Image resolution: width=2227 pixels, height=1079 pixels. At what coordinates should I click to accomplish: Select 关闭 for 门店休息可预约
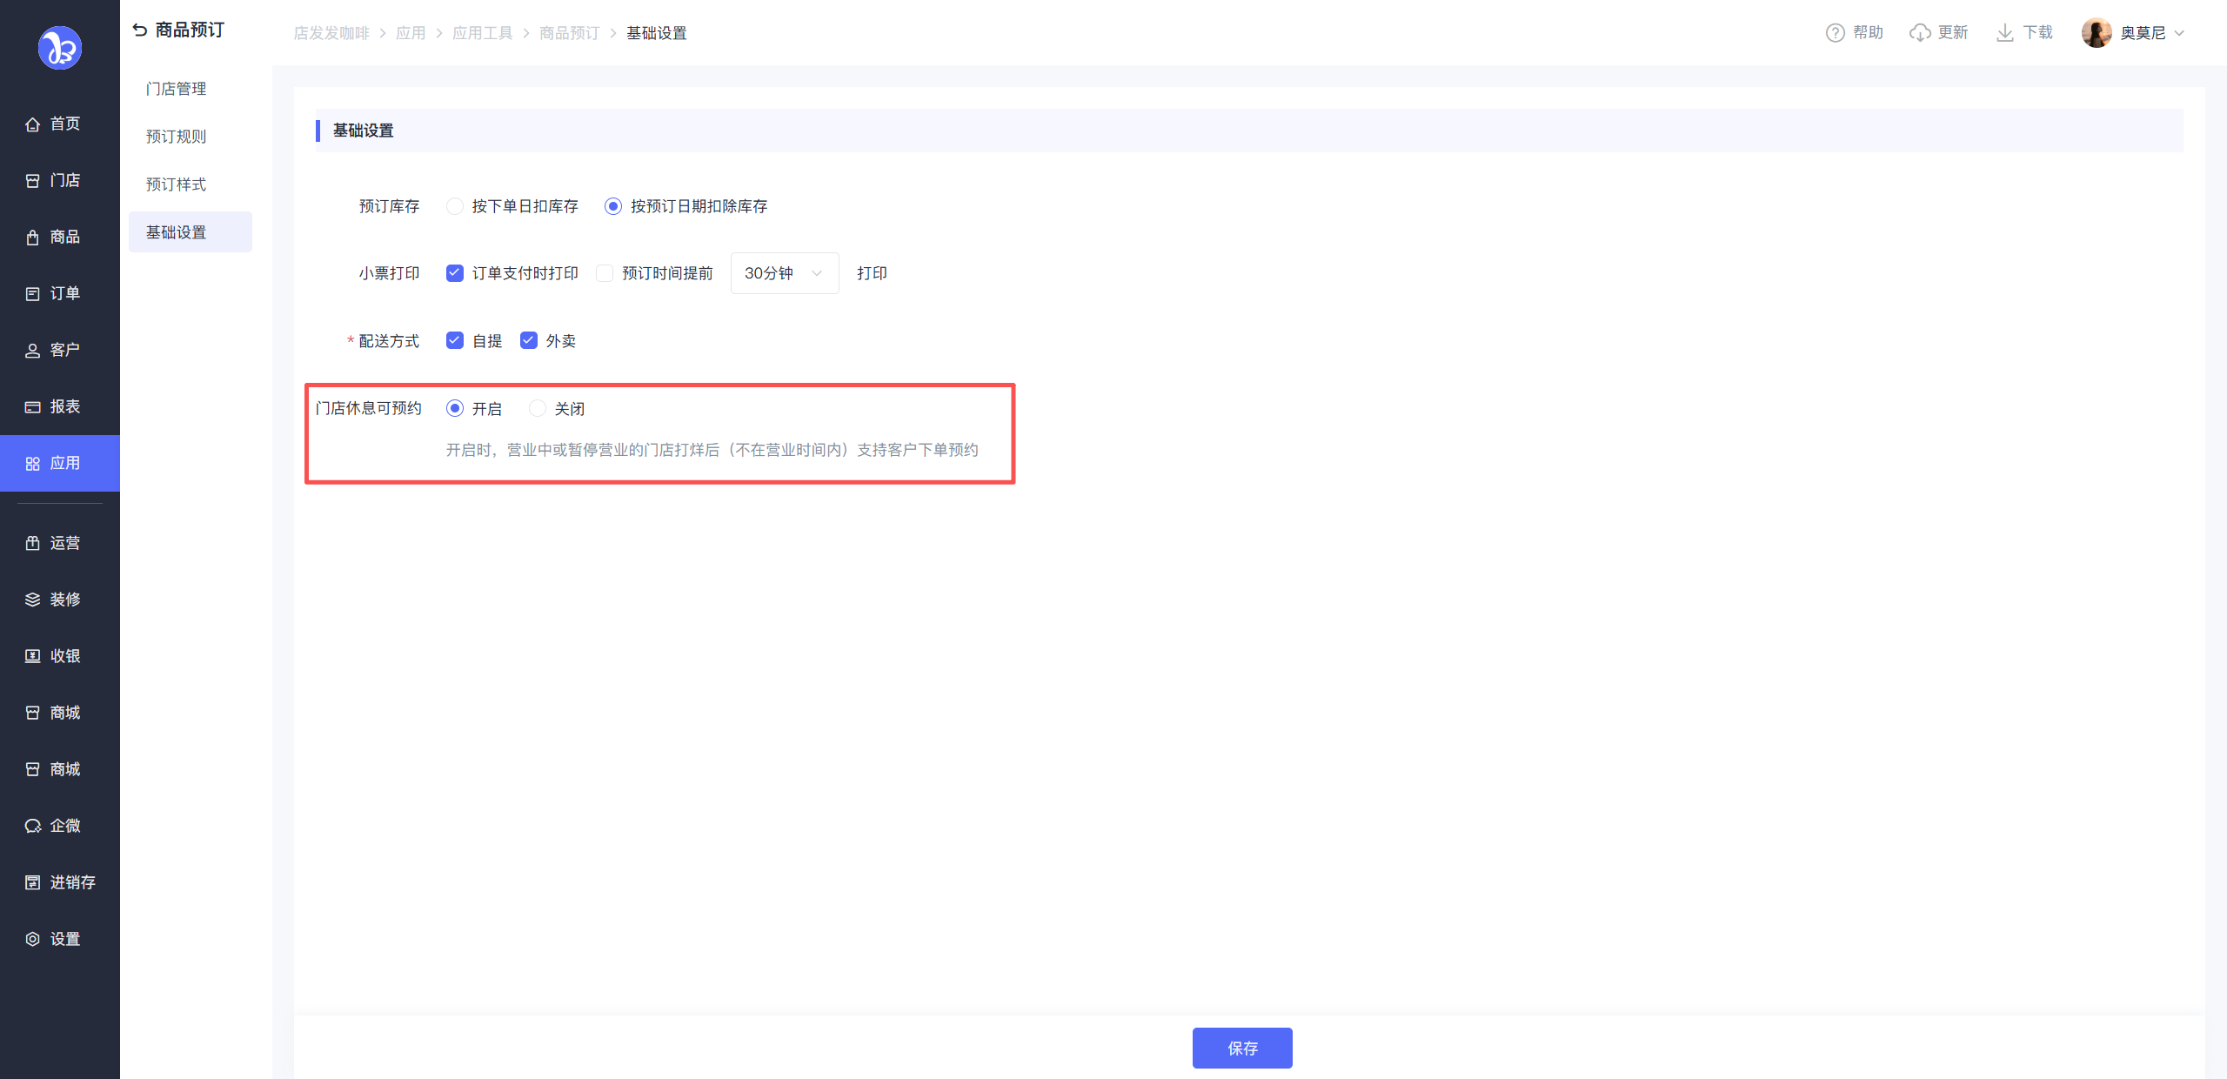coord(538,408)
